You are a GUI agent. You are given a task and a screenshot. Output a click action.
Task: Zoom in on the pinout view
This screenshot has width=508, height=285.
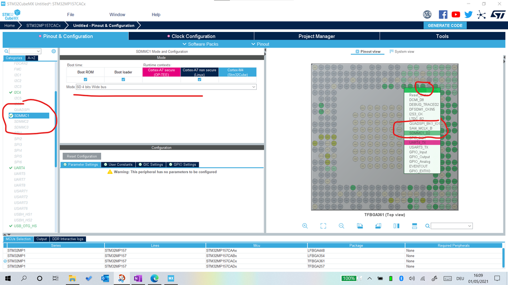click(x=305, y=226)
